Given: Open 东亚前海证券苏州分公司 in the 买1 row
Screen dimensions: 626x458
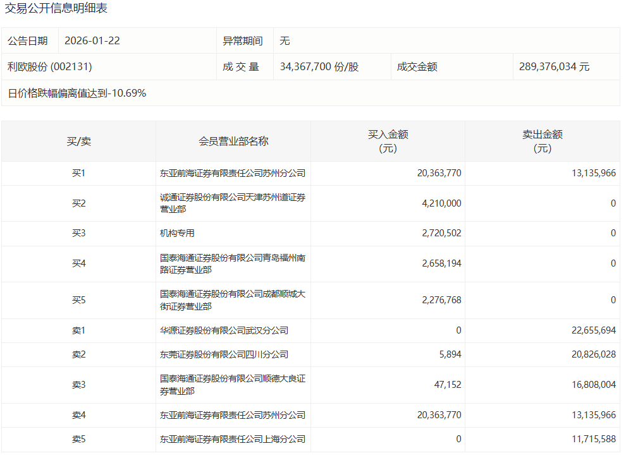Looking at the screenshot, I should pos(233,173).
